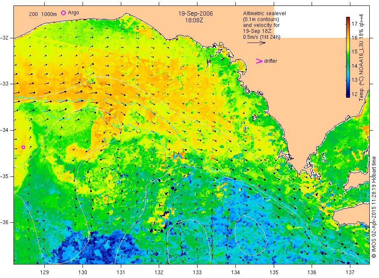Click the latitude label -35
The height and width of the screenshot is (278, 379).
(5, 176)
